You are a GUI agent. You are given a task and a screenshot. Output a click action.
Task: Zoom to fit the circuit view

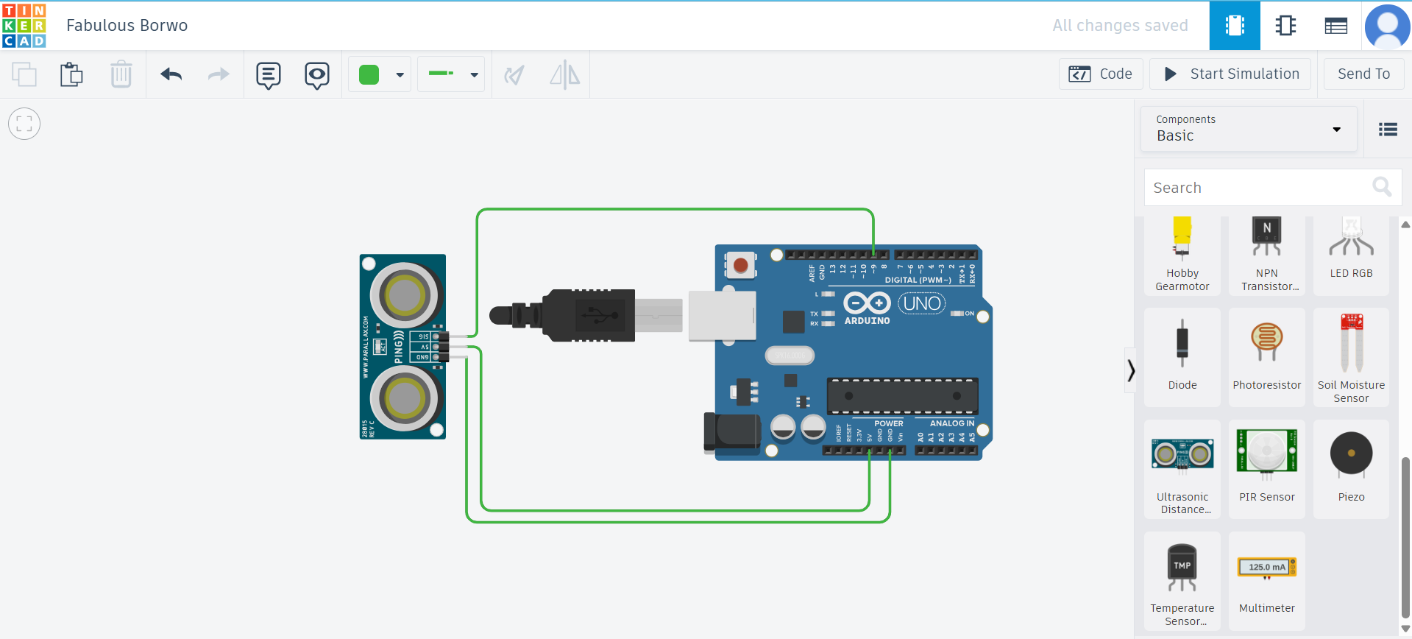coord(24,124)
